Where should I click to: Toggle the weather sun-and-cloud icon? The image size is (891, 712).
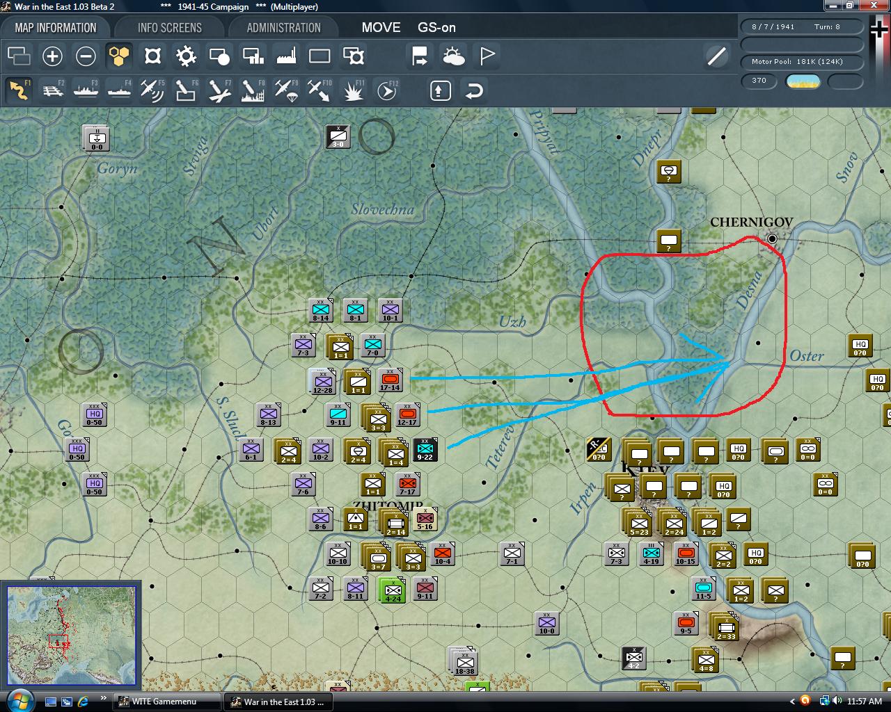453,56
